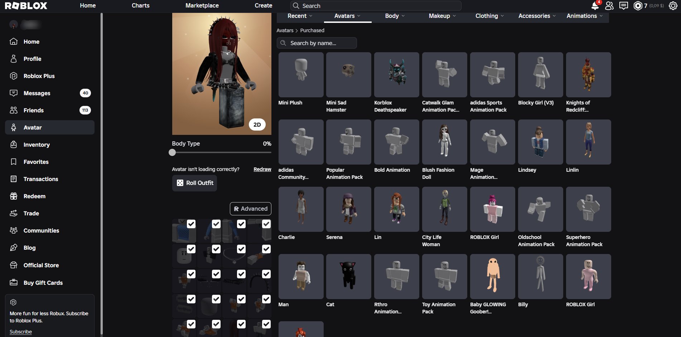Image resolution: width=681 pixels, height=337 pixels.
Task: Click the Trade arrows icon
Action: [x=14, y=213]
